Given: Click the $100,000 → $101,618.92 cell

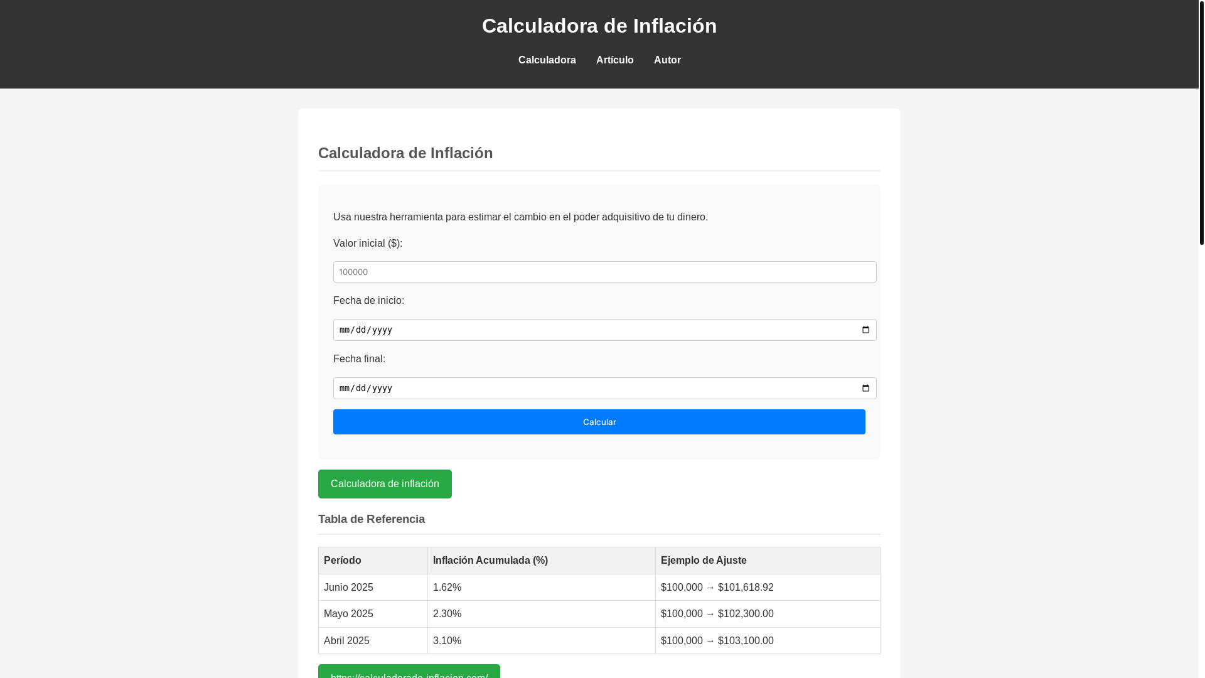Looking at the screenshot, I should tap(768, 588).
